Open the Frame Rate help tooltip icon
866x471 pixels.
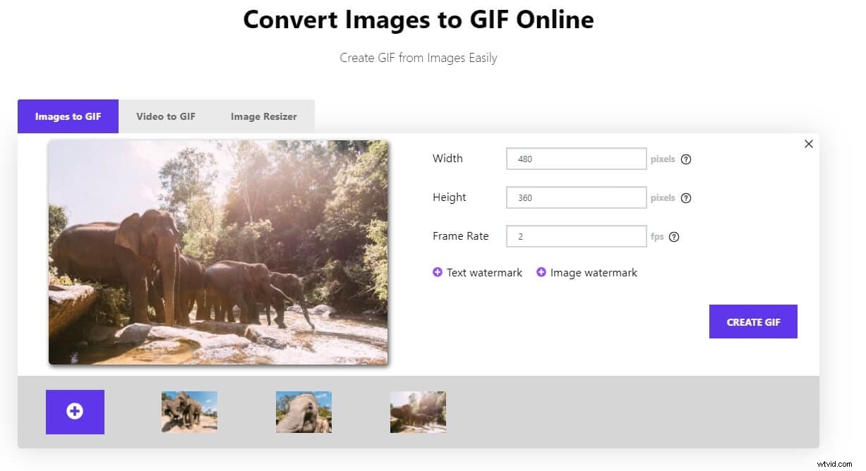(675, 236)
